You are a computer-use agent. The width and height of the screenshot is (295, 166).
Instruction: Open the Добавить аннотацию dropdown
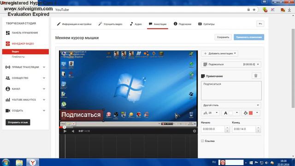pyautogui.click(x=219, y=53)
